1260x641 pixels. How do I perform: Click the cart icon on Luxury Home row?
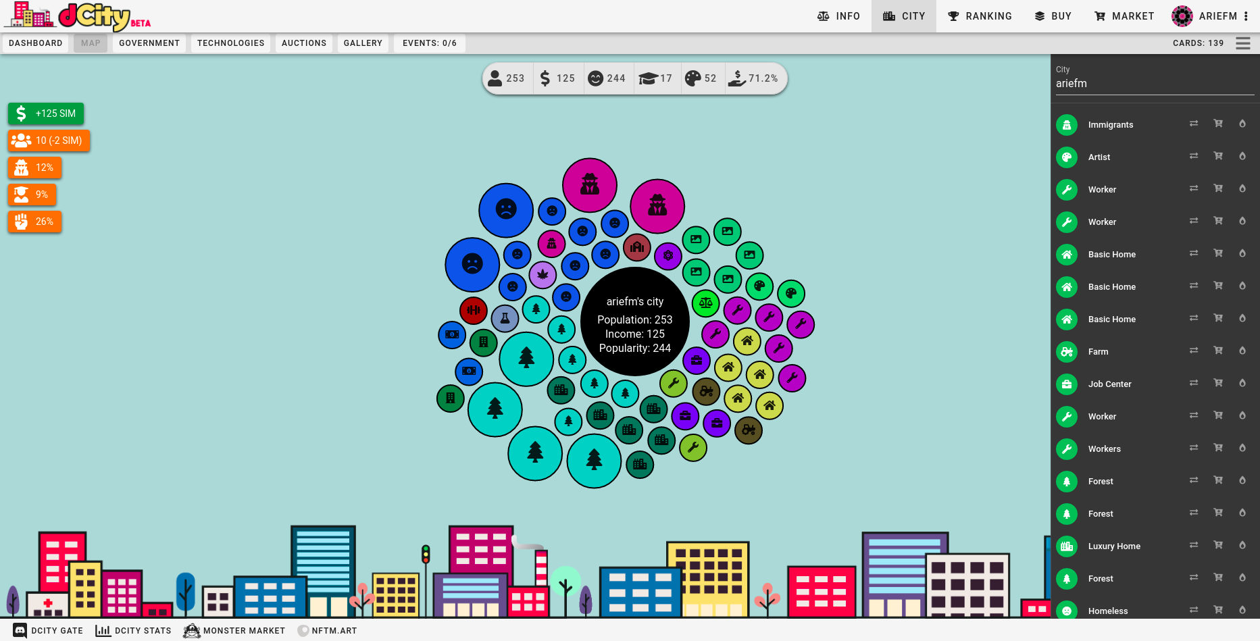point(1218,545)
